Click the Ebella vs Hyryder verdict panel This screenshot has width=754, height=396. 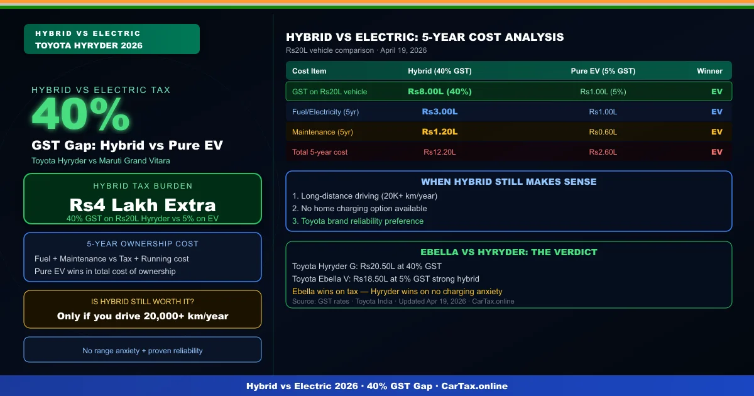[509, 275]
